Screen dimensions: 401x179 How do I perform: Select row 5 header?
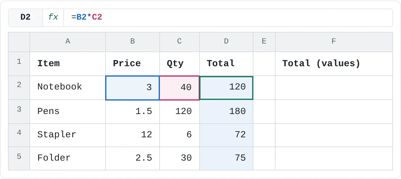point(19,158)
